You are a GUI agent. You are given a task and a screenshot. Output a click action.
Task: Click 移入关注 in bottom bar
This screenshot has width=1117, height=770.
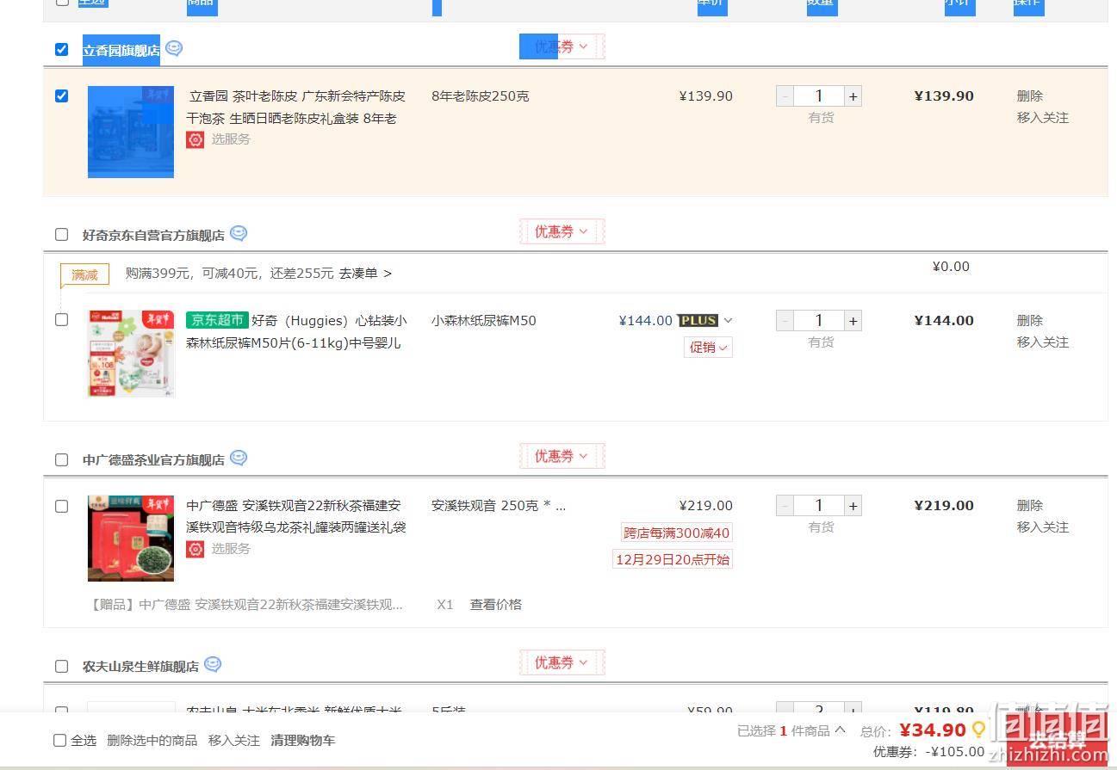point(233,740)
